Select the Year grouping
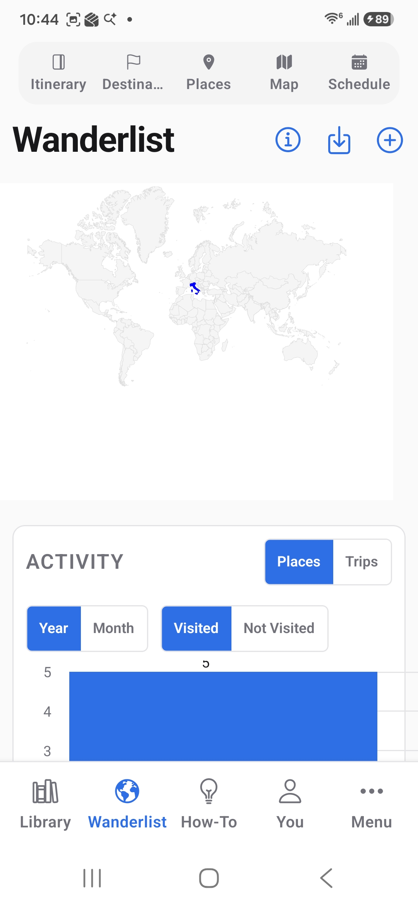418x906 pixels. tap(54, 628)
